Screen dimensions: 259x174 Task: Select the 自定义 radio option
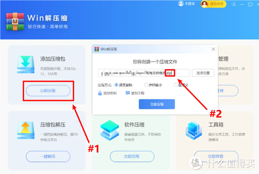(176, 85)
